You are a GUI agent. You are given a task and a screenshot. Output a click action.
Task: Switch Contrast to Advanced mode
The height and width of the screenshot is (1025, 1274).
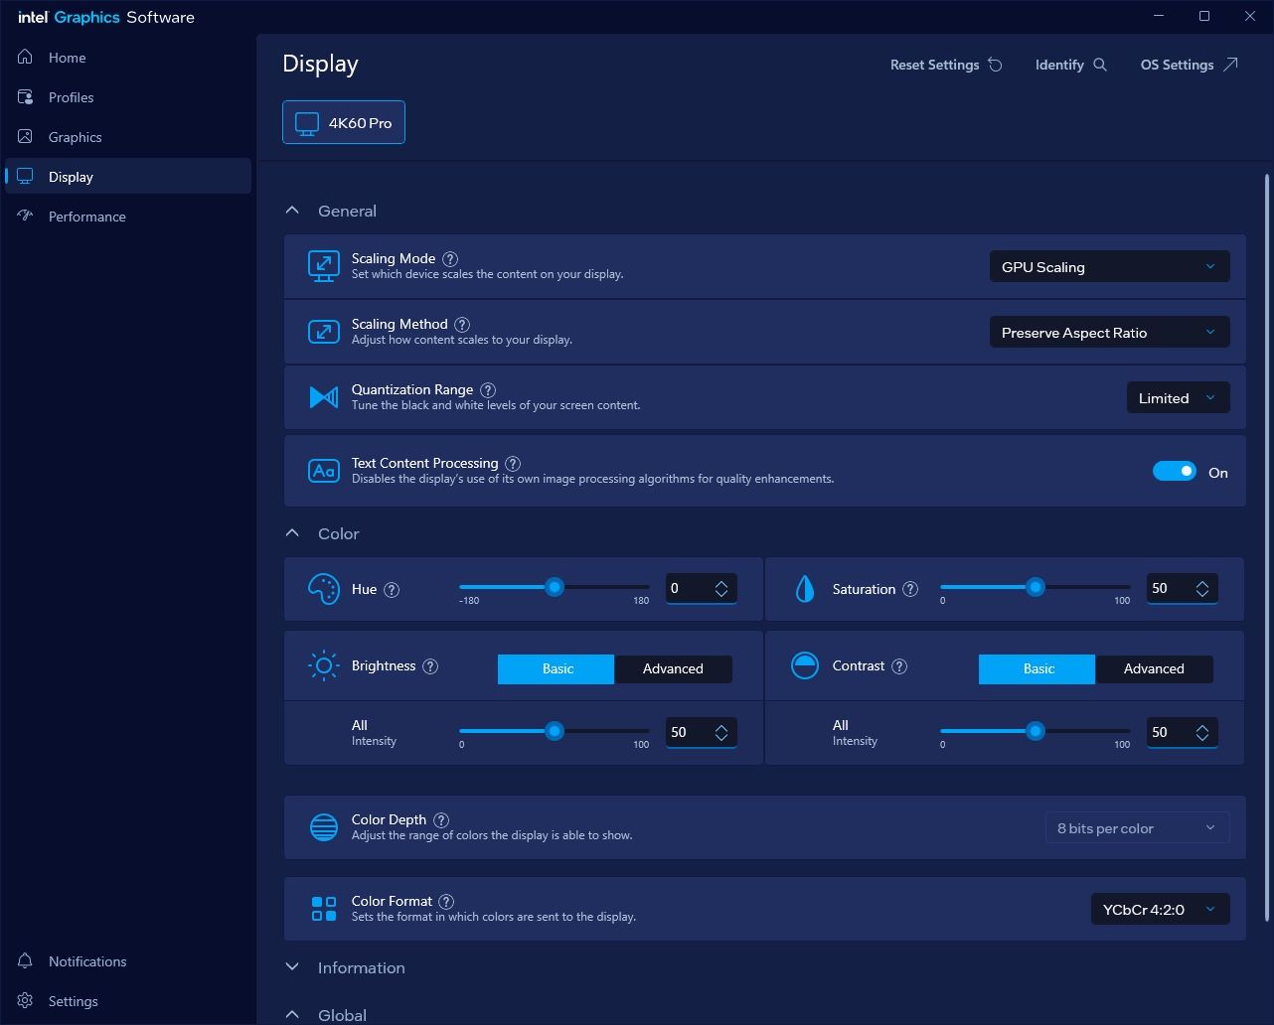(1154, 668)
